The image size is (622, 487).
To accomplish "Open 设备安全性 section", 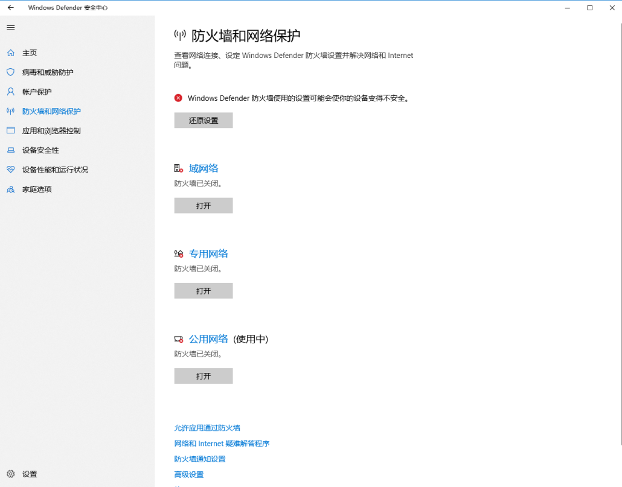I will coord(40,150).
